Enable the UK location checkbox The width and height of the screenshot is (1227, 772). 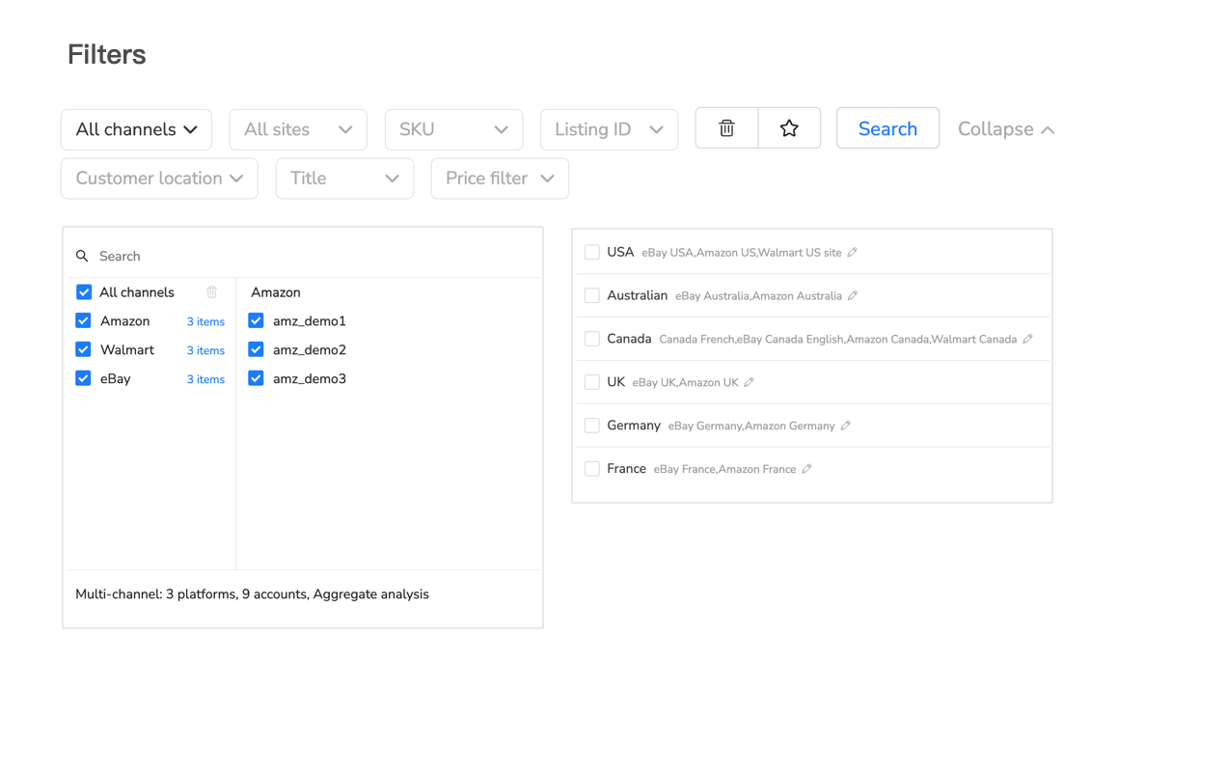click(x=591, y=381)
